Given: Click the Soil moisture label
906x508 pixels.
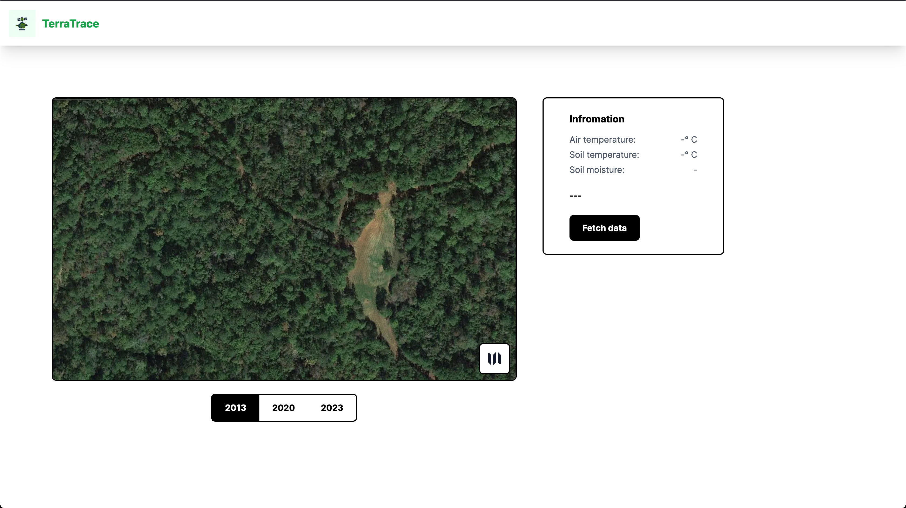Looking at the screenshot, I should (x=596, y=170).
